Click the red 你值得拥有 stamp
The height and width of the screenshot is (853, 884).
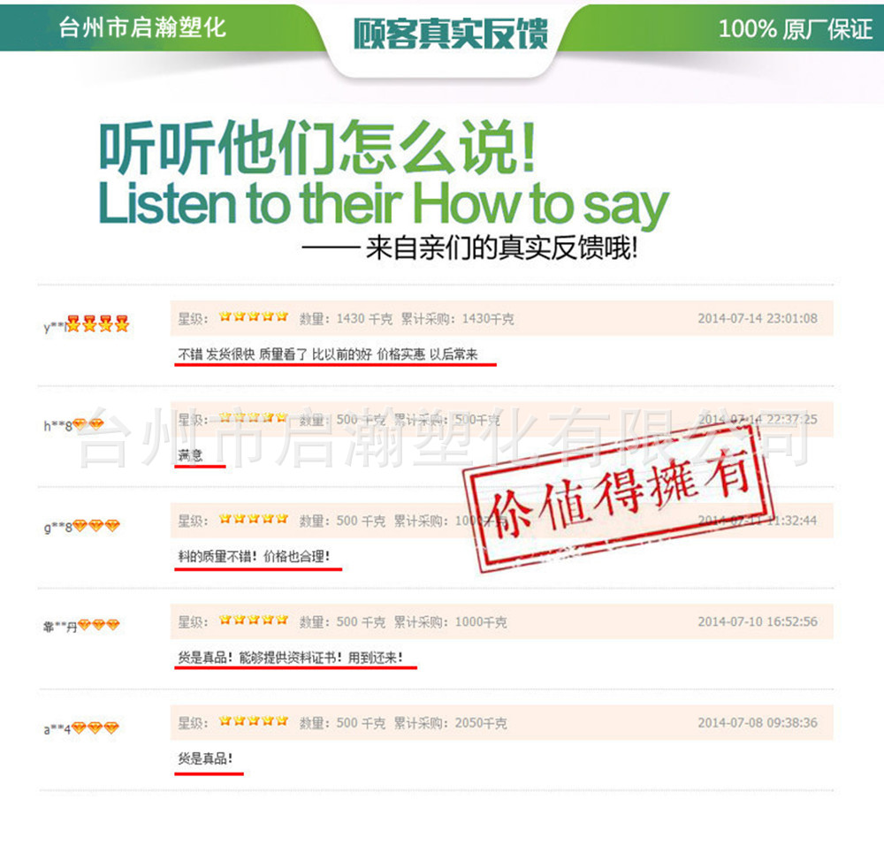pyautogui.click(x=617, y=499)
